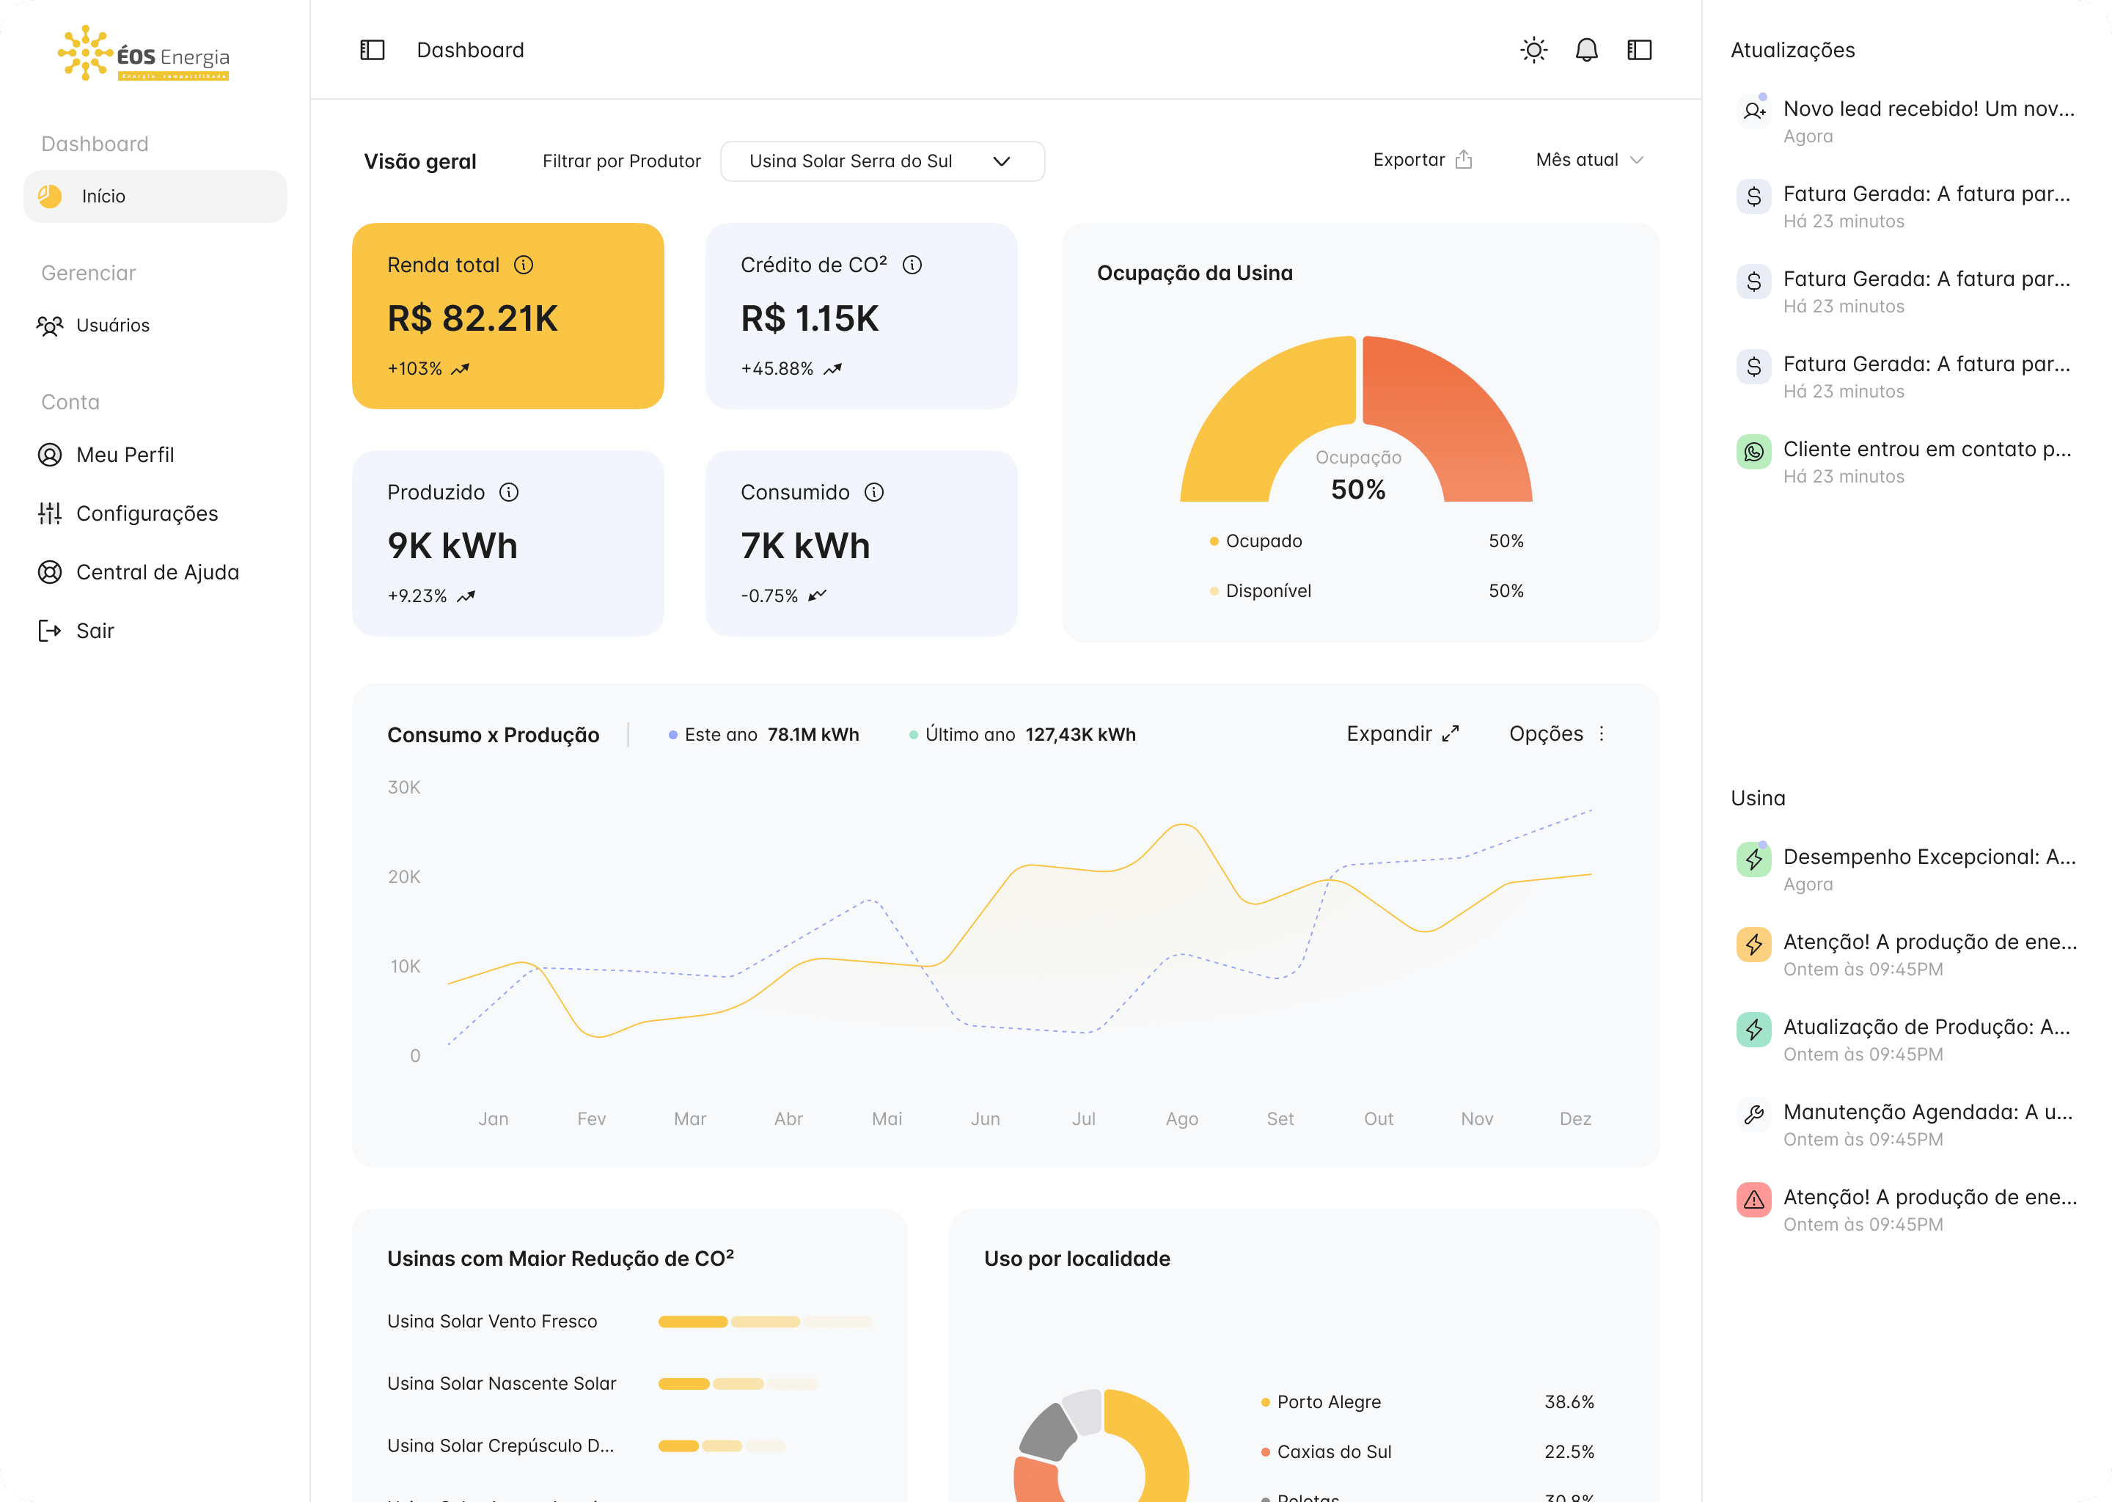Click the WhatsApp contact icon
This screenshot has width=2112, height=1502.
coord(1753,451)
